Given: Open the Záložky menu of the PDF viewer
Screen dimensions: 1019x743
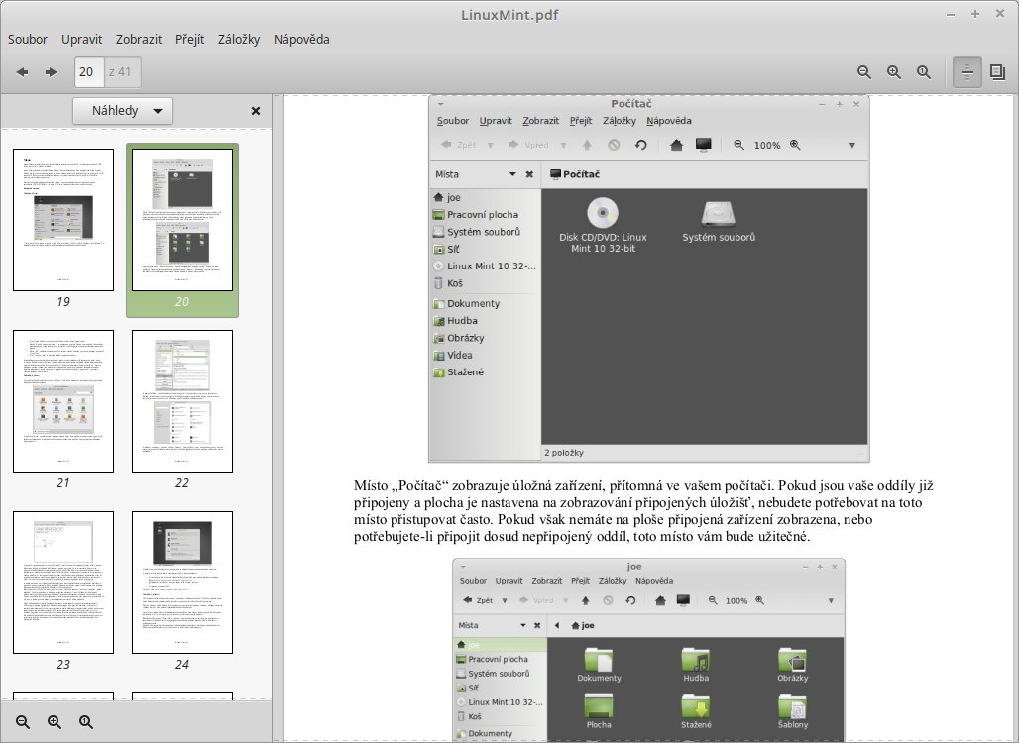Looking at the screenshot, I should 239,39.
